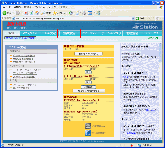Viewport: 165px width, 148px height.
Task: Expand the Links toolbar chevron
Action: click(x=154, y=18)
